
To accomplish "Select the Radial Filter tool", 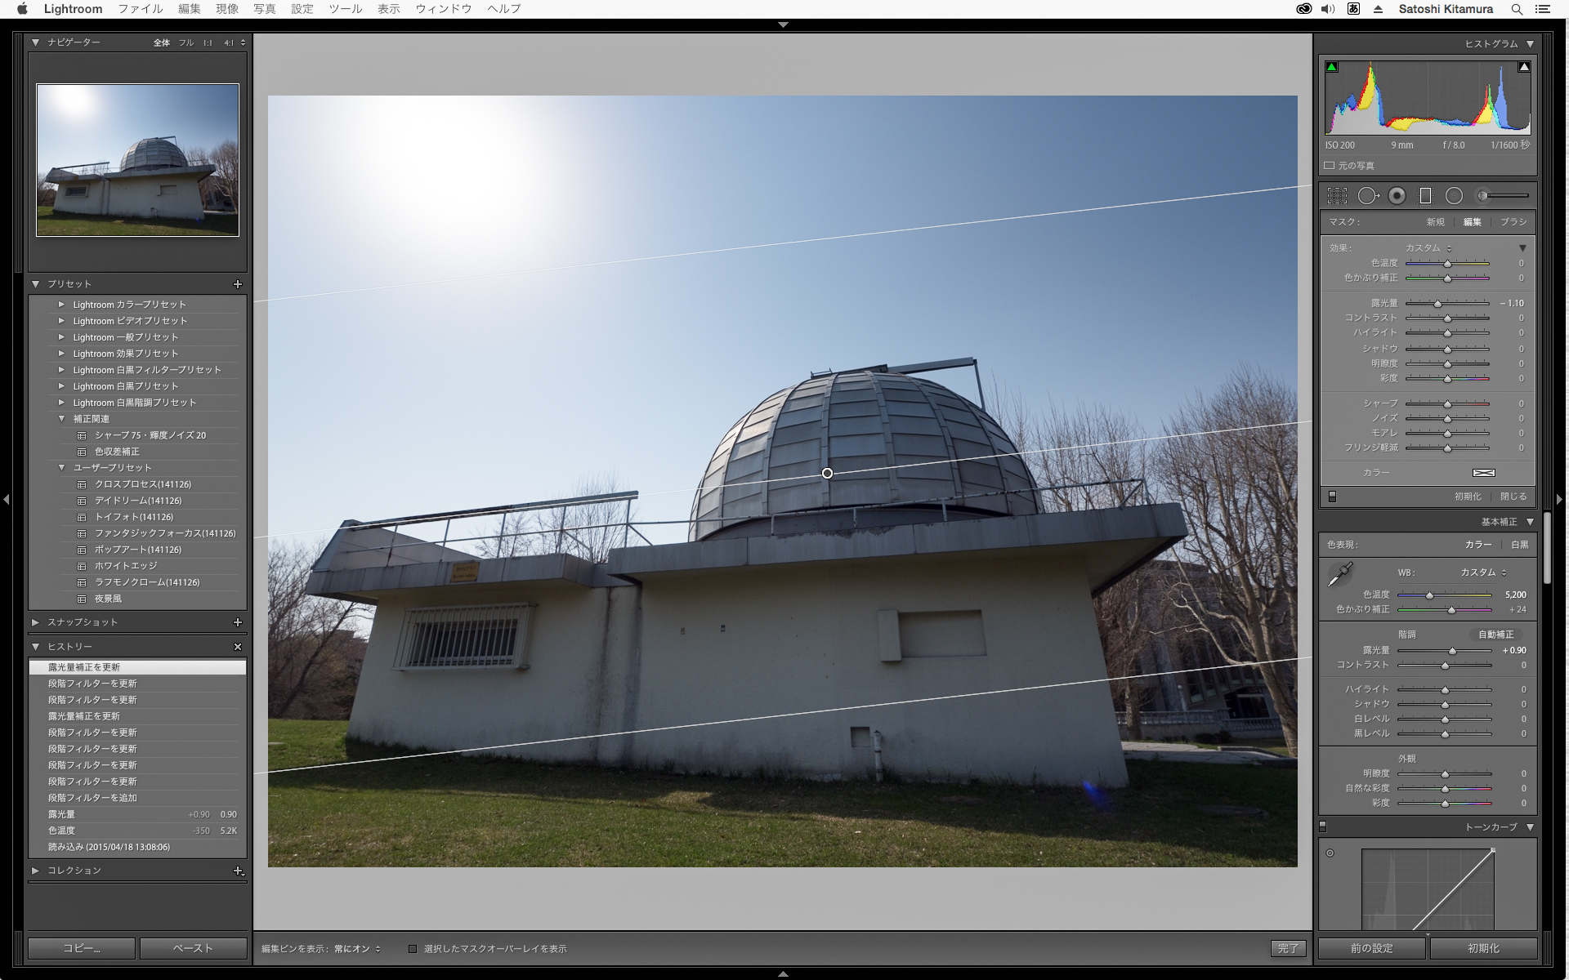I will tap(1454, 195).
